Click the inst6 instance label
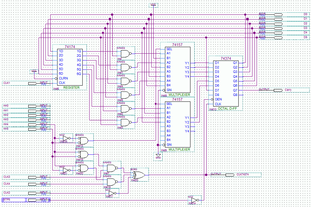 [56, 89]
